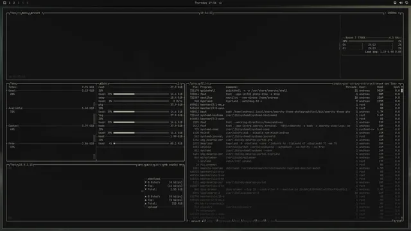Screen dimensions: 411x231
Task: Open the btop menu button
Action: pyautogui.click(x=25, y=13)
